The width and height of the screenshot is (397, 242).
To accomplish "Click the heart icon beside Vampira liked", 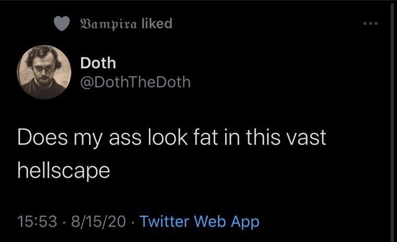I will click(62, 24).
